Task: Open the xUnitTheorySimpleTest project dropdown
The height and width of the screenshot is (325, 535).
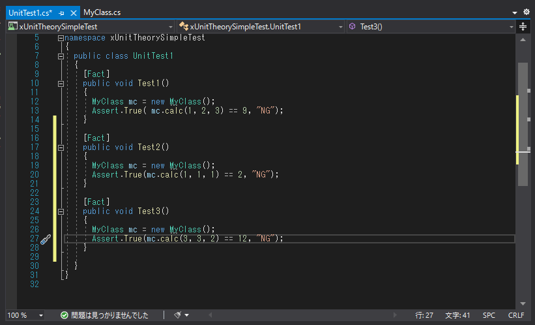Action: 170,27
